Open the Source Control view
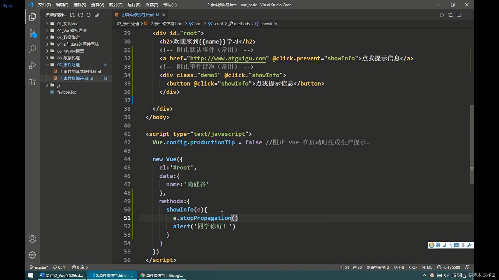499x280 pixels. tap(32, 33)
